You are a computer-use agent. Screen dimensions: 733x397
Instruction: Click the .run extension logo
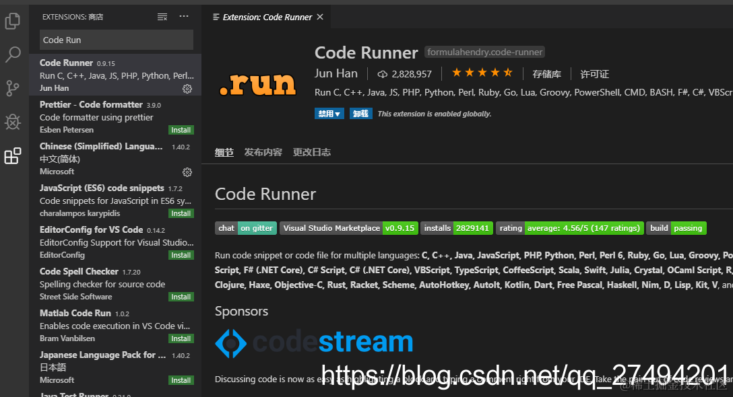point(257,84)
